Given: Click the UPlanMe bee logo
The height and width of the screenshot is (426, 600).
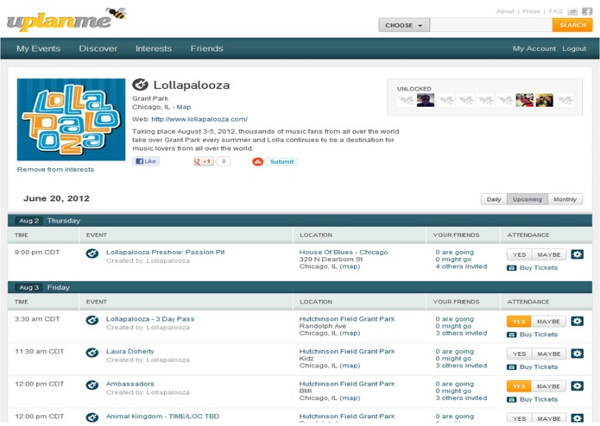Looking at the screenshot, I should point(66,19).
